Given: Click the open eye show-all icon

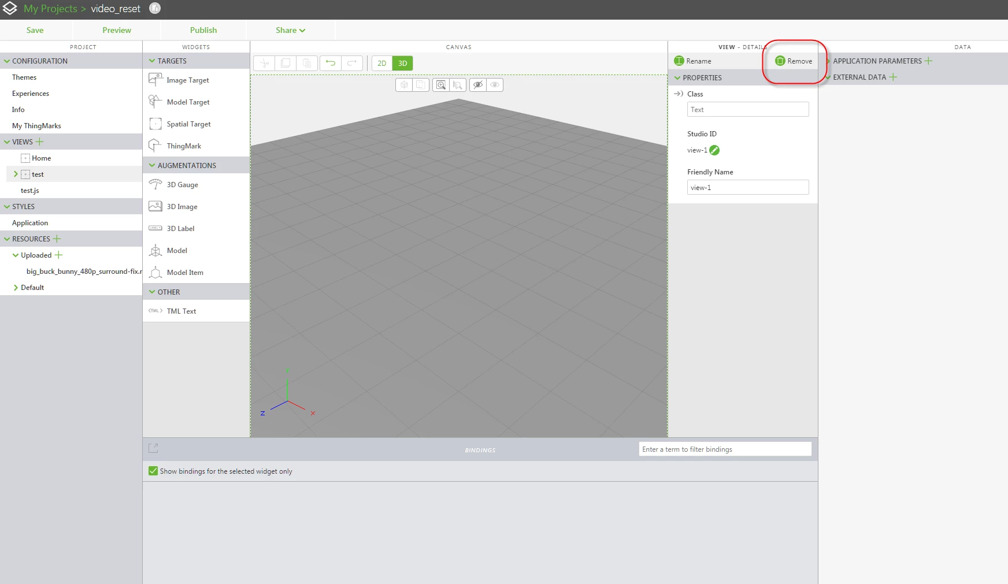Looking at the screenshot, I should pyautogui.click(x=495, y=85).
